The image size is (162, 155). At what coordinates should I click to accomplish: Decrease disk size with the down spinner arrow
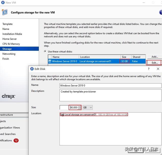click(x=79, y=108)
